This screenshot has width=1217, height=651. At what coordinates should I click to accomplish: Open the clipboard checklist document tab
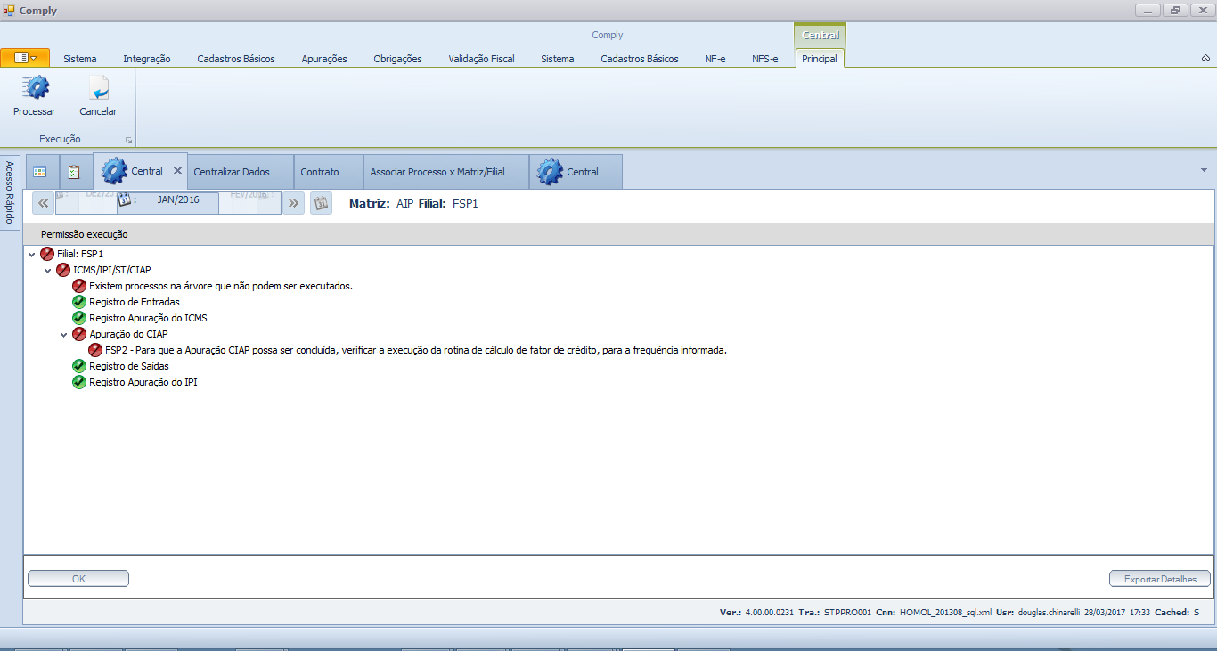[75, 171]
